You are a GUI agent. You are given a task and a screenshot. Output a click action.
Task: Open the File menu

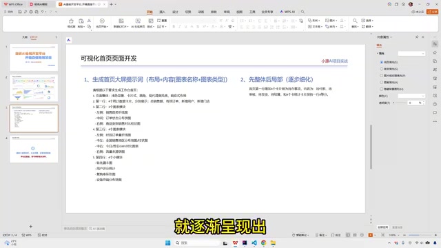pos(9,12)
